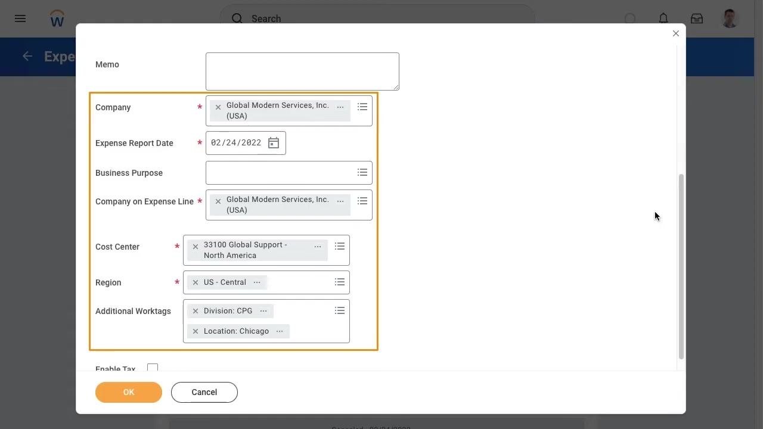The image size is (763, 429).
Task: Open prompt list icon for Company field
Action: pos(362,107)
